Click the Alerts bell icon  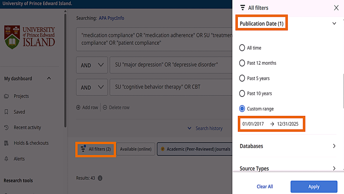point(6,159)
